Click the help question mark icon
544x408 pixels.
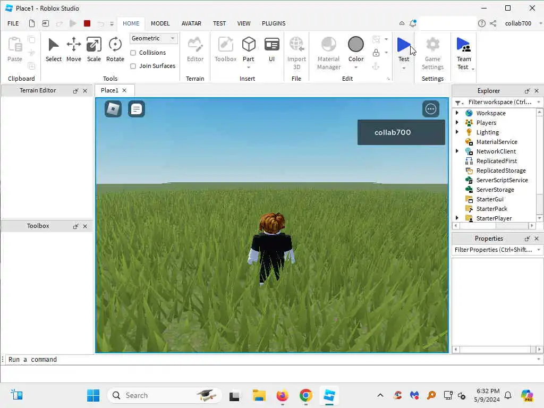(481, 23)
